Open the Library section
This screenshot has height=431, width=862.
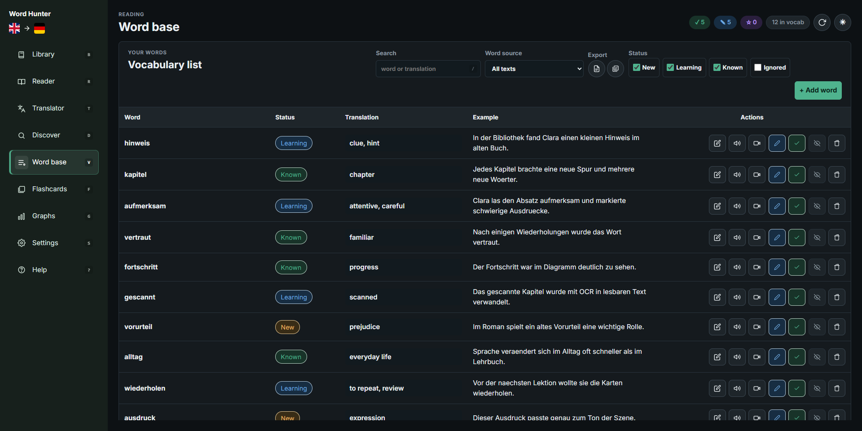point(54,54)
